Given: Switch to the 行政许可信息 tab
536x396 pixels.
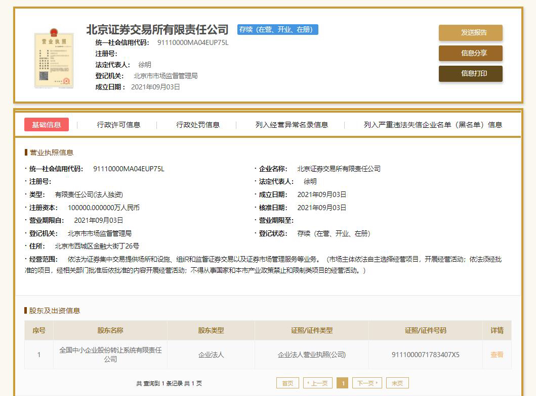Looking at the screenshot, I should (x=118, y=125).
